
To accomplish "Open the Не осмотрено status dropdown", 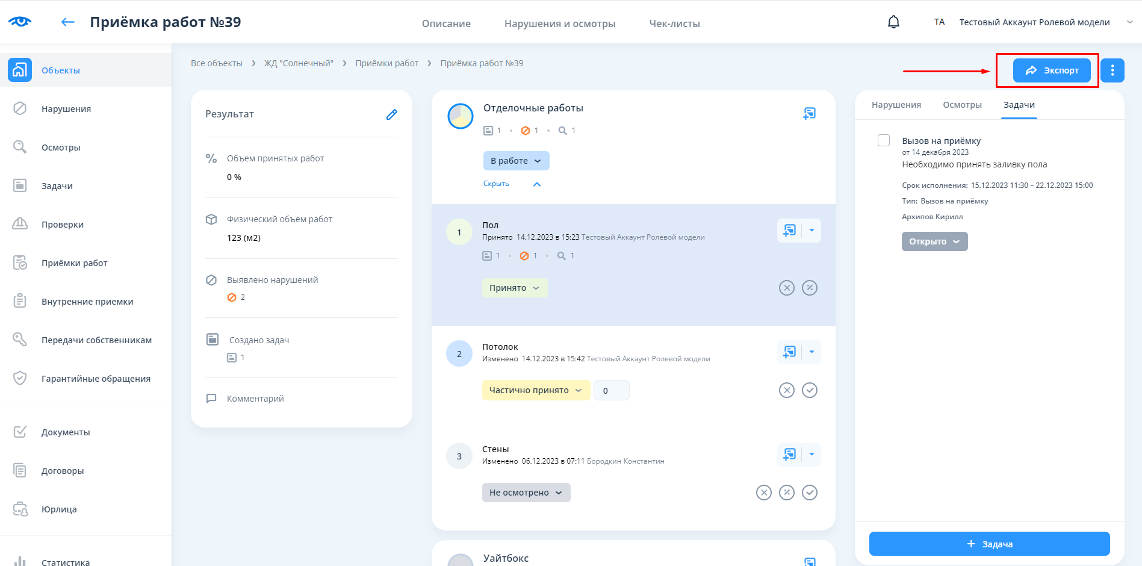I will (526, 493).
